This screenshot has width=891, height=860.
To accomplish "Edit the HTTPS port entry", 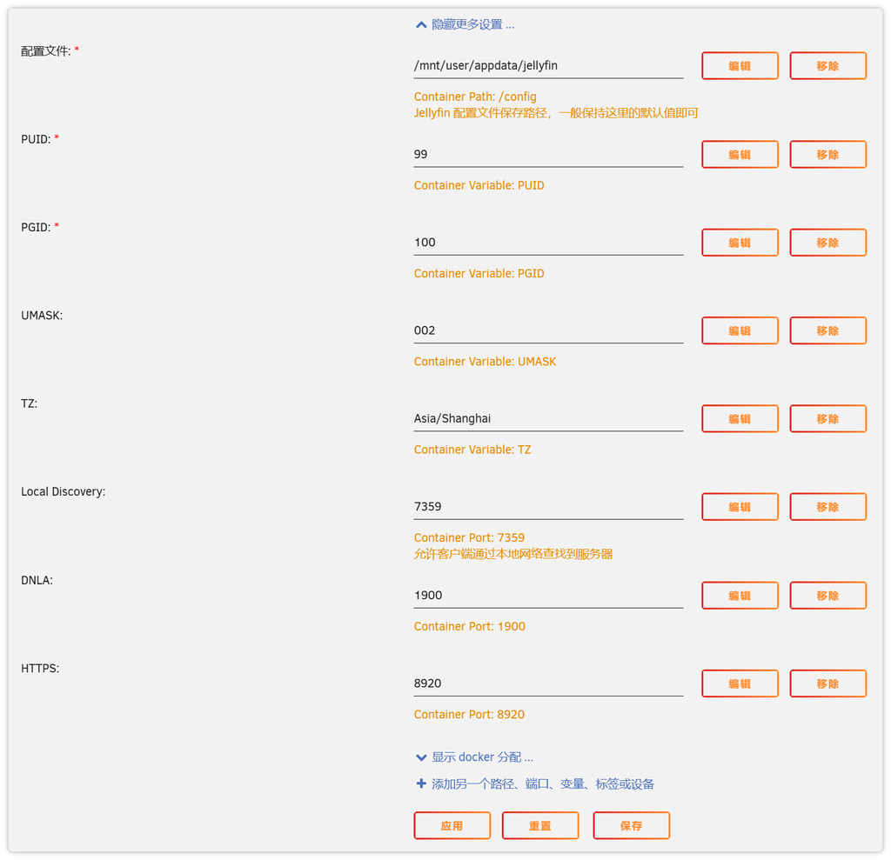I will tap(740, 683).
